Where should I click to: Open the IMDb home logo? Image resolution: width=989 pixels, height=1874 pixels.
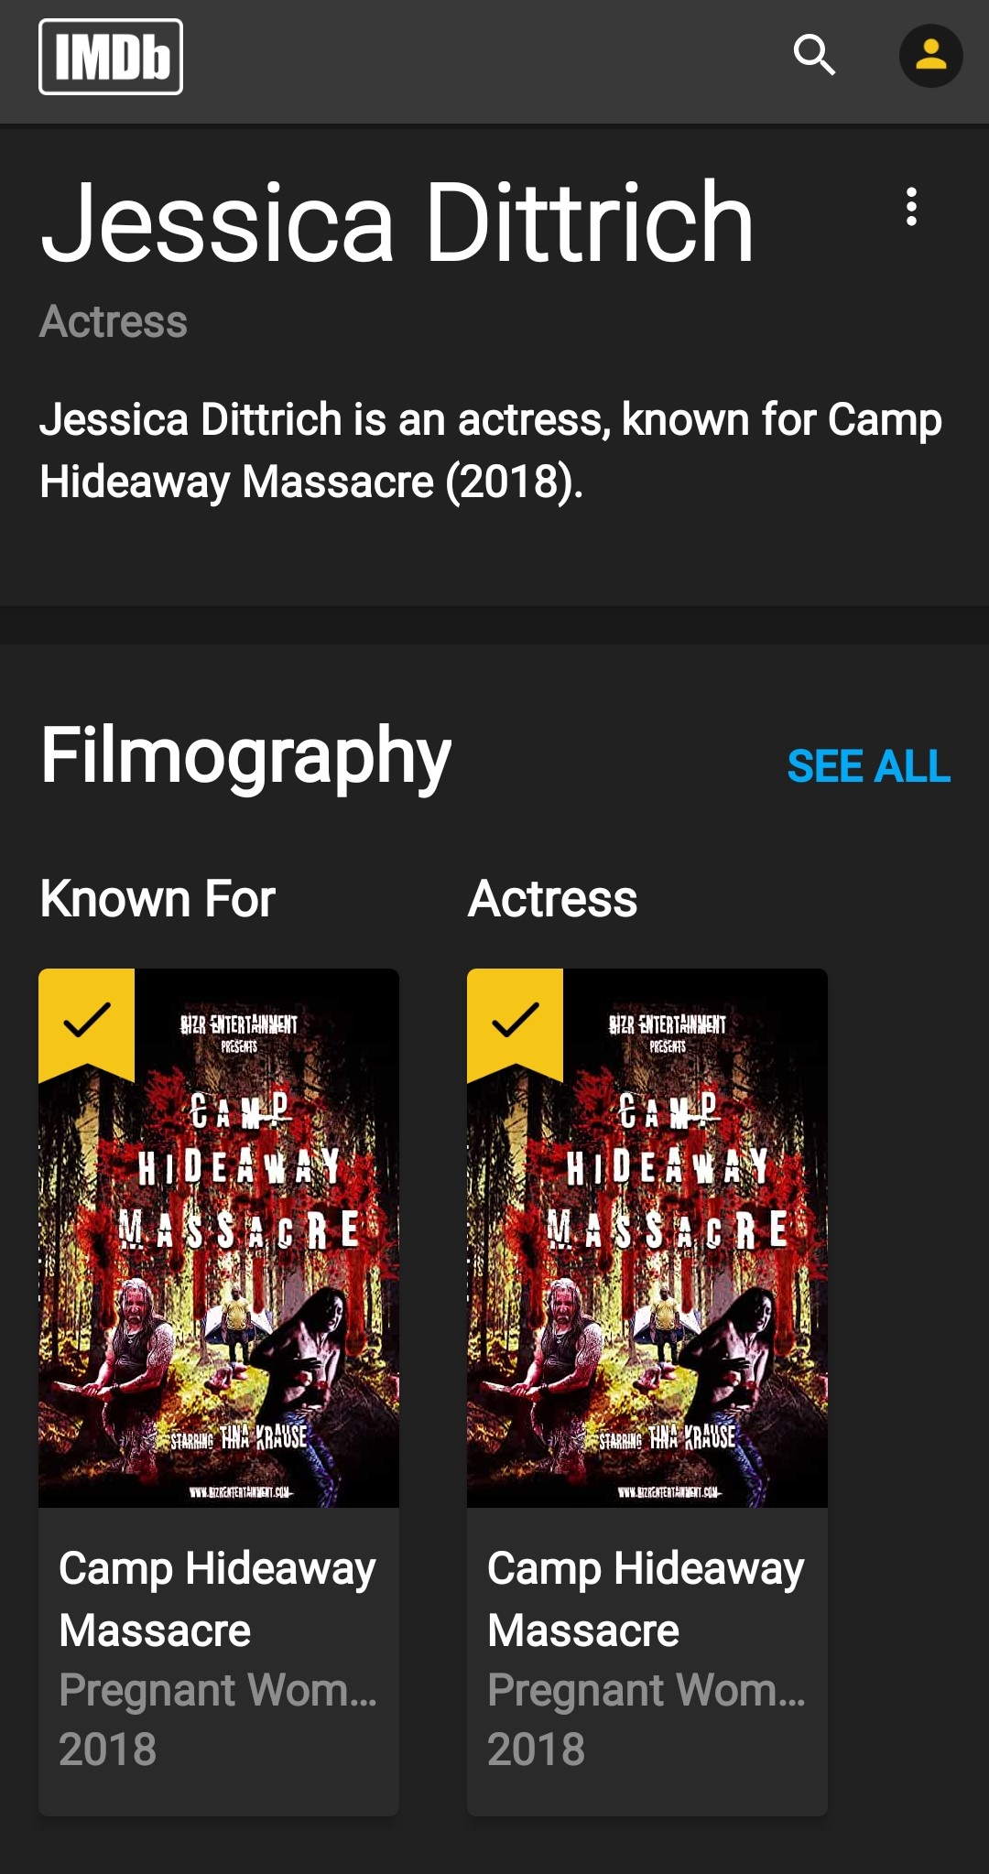coord(111,57)
